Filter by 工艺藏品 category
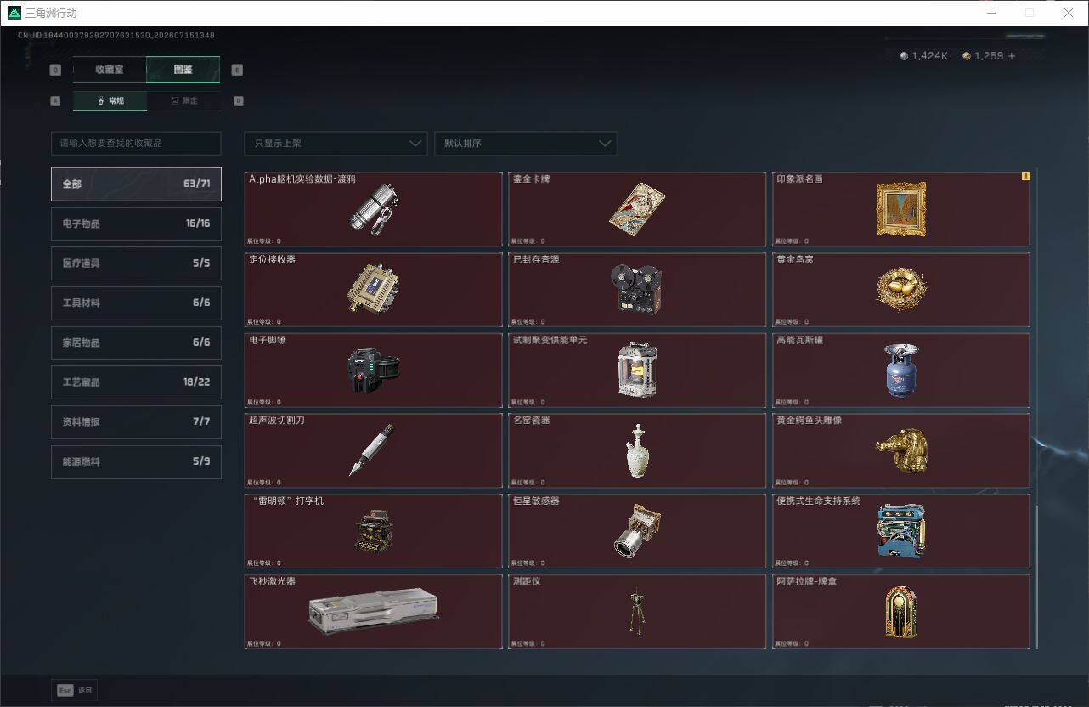This screenshot has height=707, width=1089. pos(136,382)
